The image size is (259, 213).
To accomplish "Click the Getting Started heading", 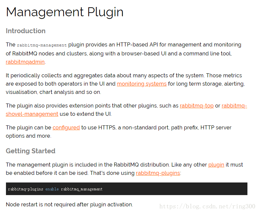I will coord(30,151).
